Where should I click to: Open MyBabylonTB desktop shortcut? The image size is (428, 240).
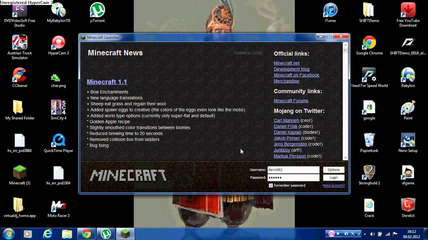pos(58,13)
